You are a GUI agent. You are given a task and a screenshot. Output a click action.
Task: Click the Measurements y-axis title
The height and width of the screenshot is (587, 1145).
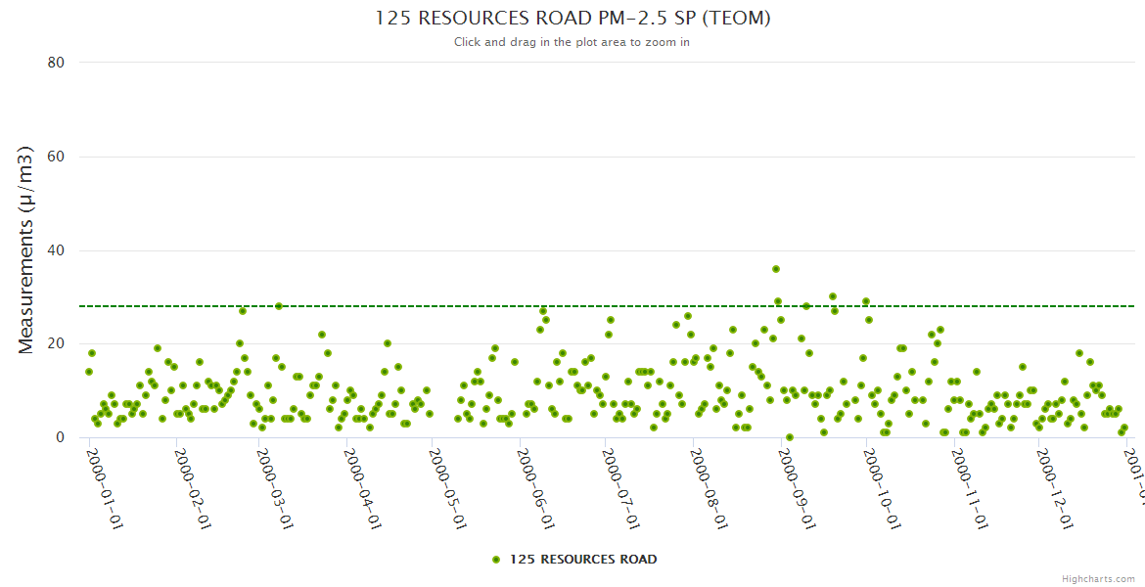point(26,249)
